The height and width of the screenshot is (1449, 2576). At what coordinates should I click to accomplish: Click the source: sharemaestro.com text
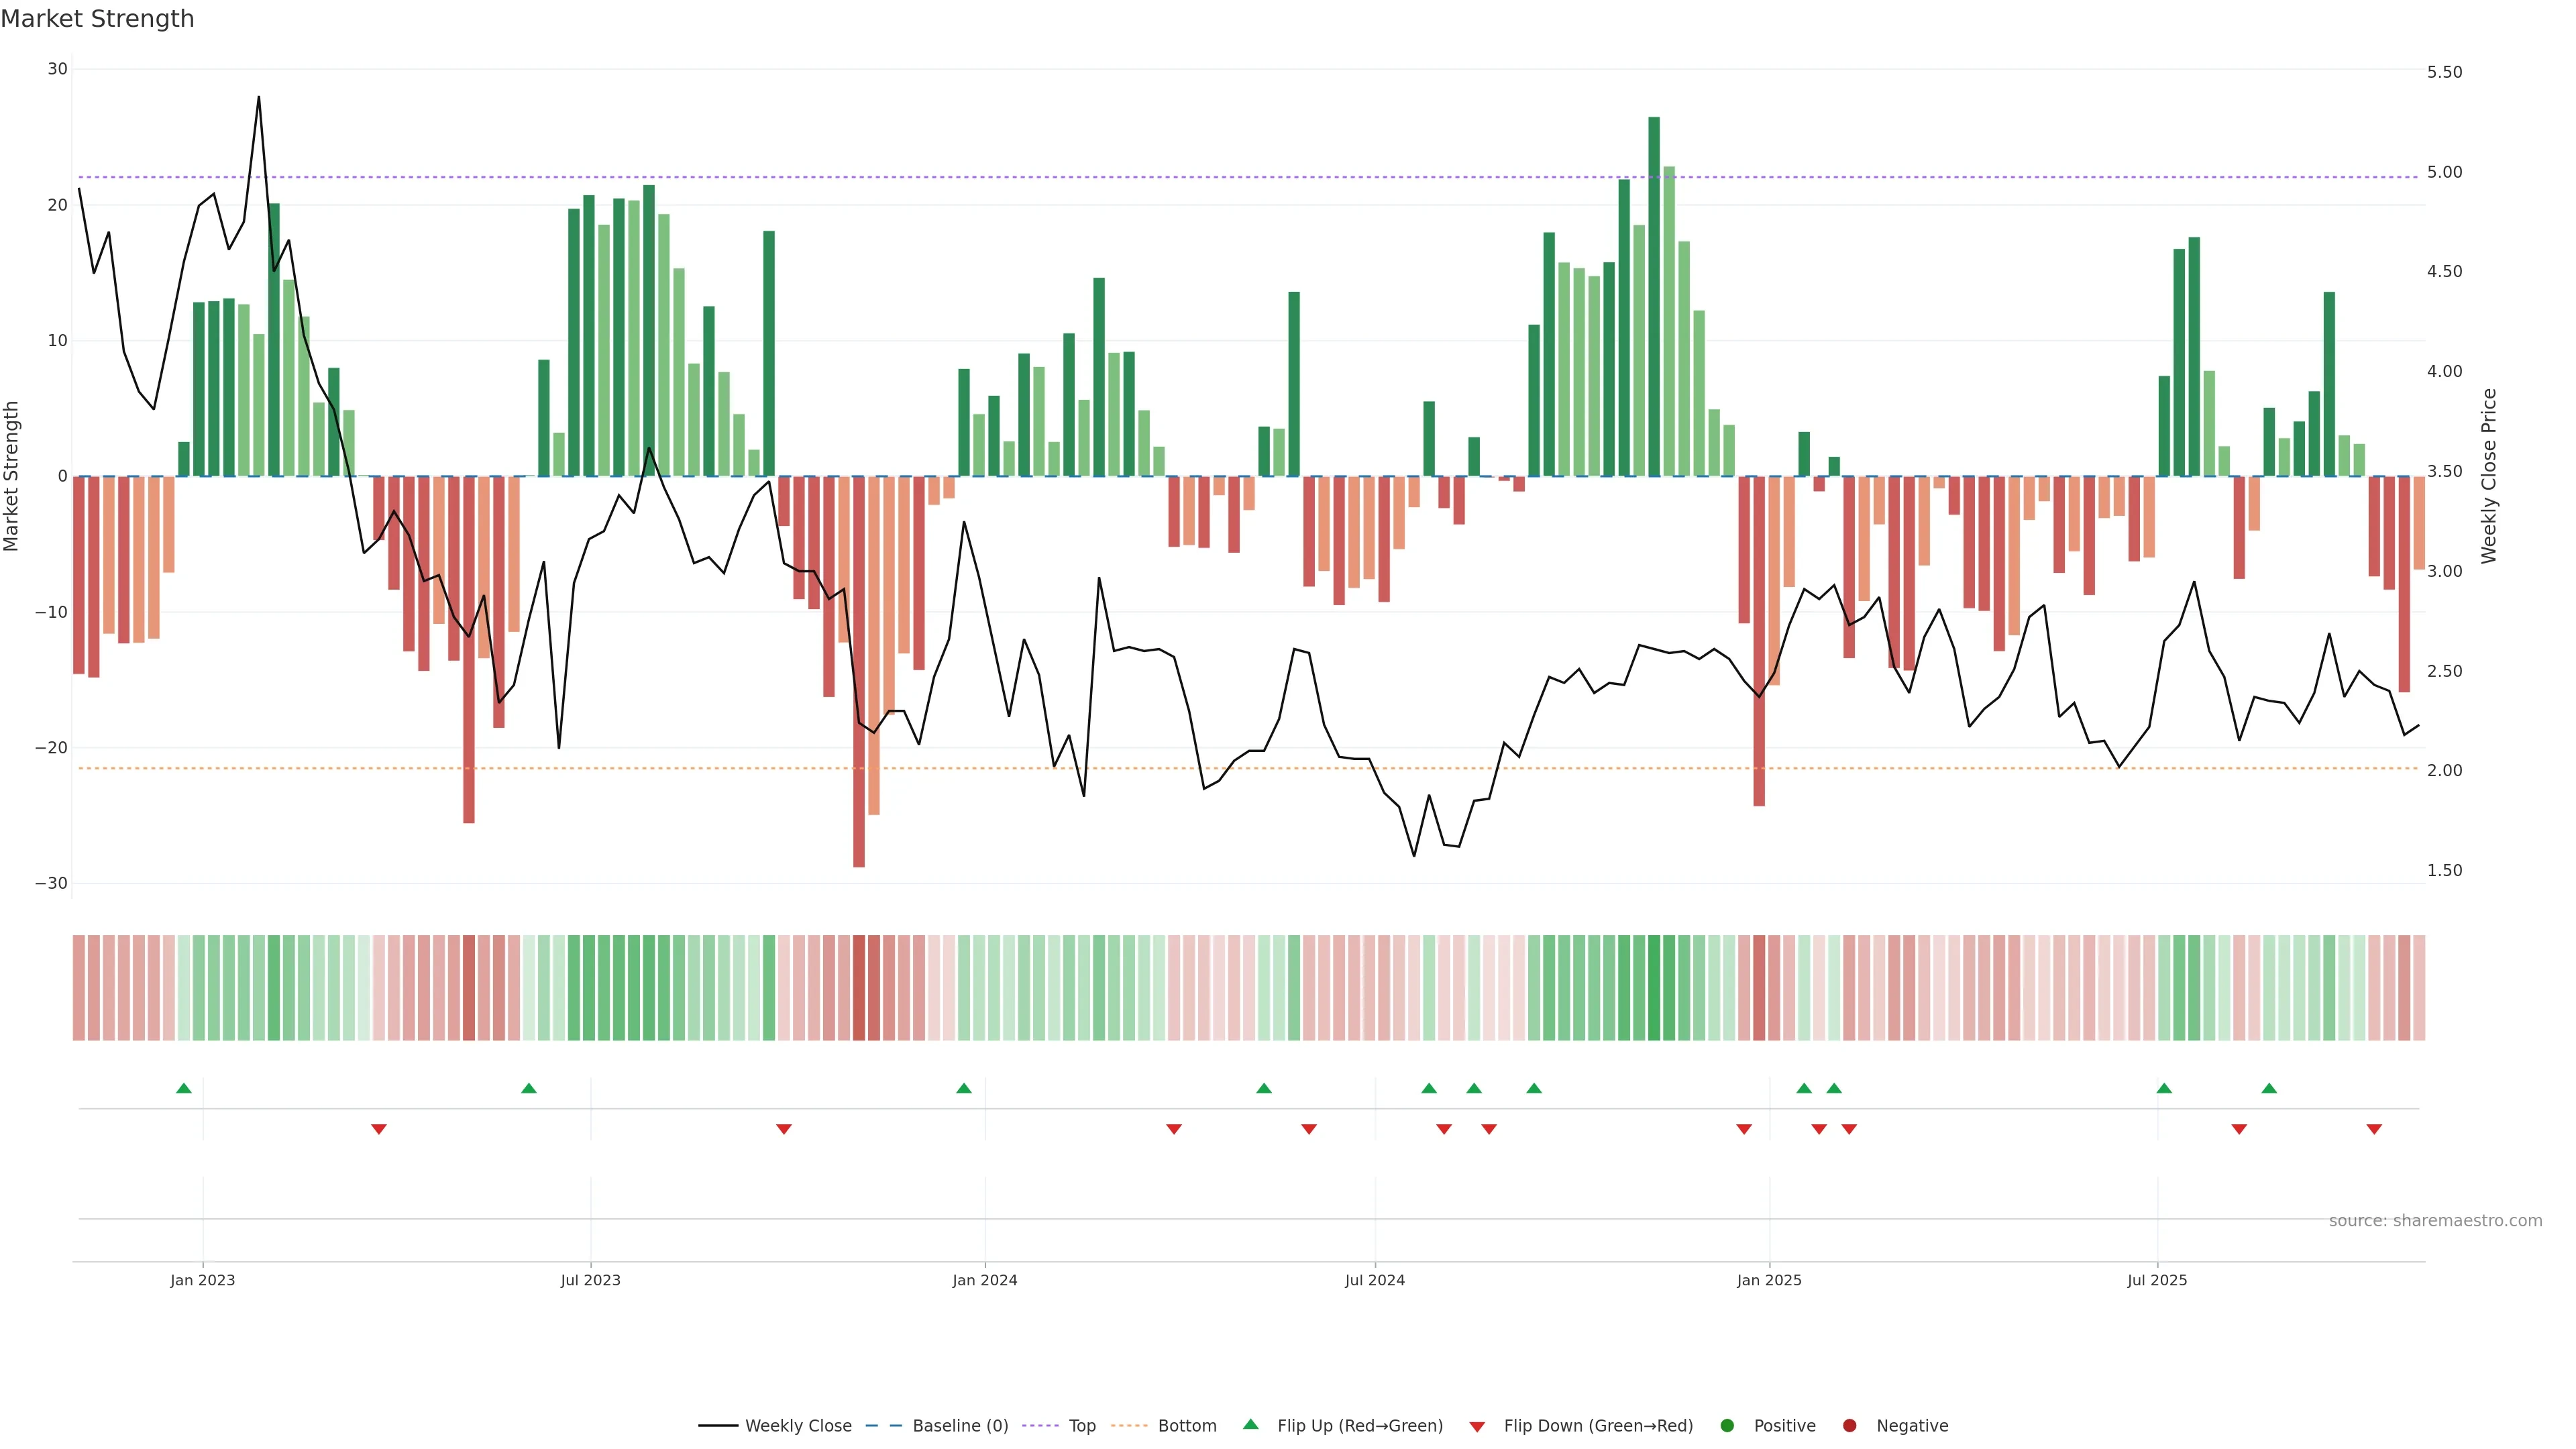tap(2435, 1221)
